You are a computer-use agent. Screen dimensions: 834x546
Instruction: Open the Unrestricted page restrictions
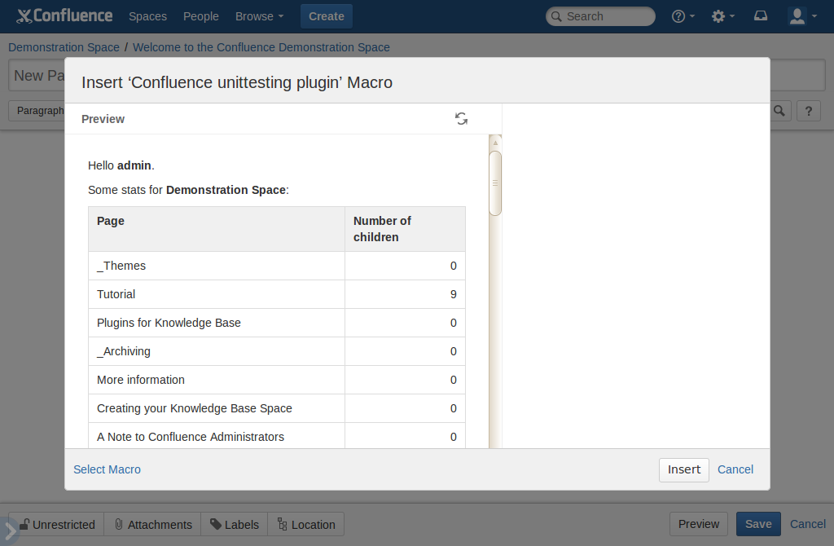[57, 524]
